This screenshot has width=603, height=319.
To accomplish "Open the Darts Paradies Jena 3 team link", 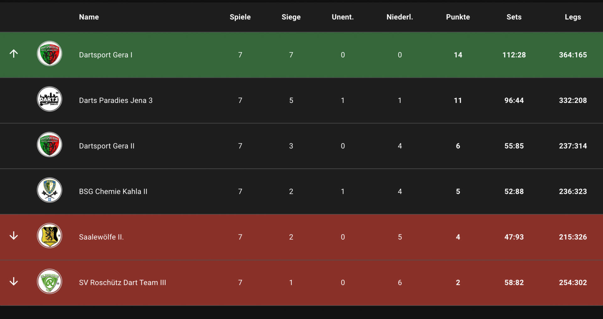I will [116, 100].
